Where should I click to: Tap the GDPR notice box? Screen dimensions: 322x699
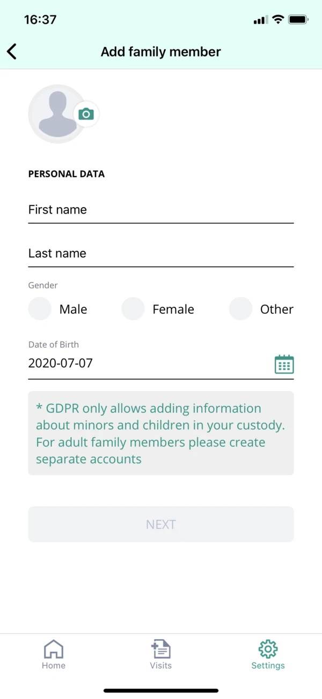160,433
